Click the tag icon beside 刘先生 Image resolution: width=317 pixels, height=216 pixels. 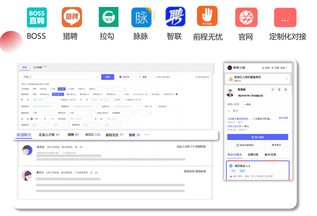[286, 89]
